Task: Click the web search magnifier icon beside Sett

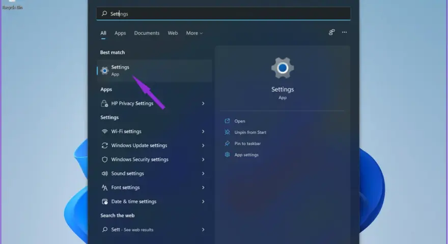Action: click(x=105, y=229)
